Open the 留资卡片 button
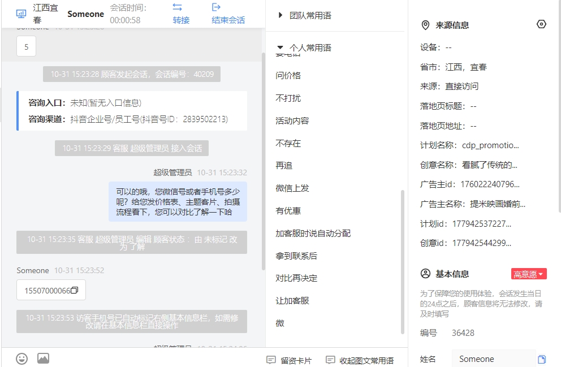This screenshot has width=561, height=367. coord(289,360)
